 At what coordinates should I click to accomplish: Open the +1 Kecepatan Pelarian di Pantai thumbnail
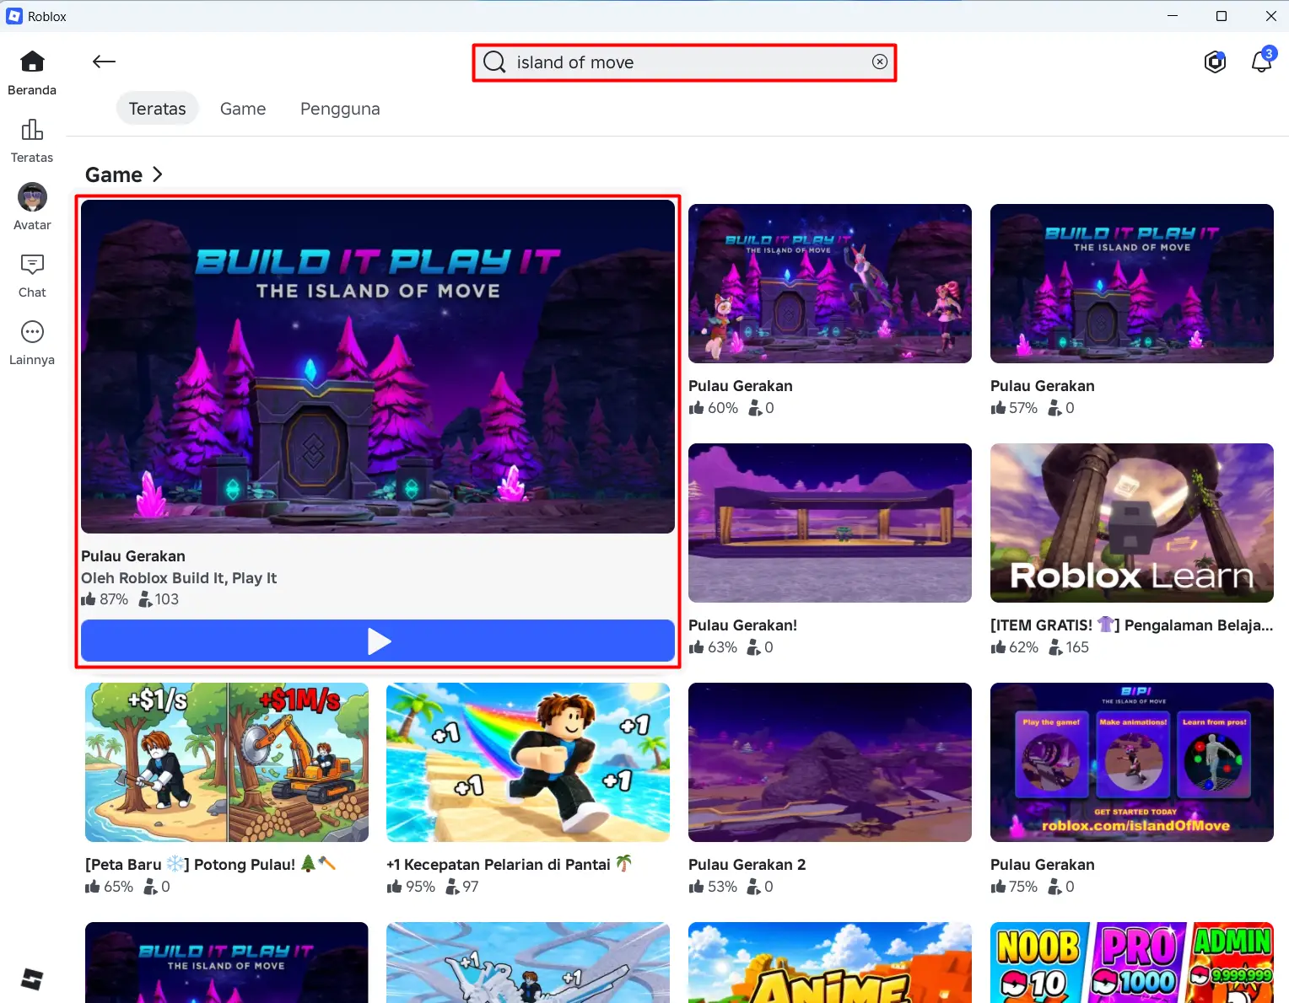pos(528,762)
